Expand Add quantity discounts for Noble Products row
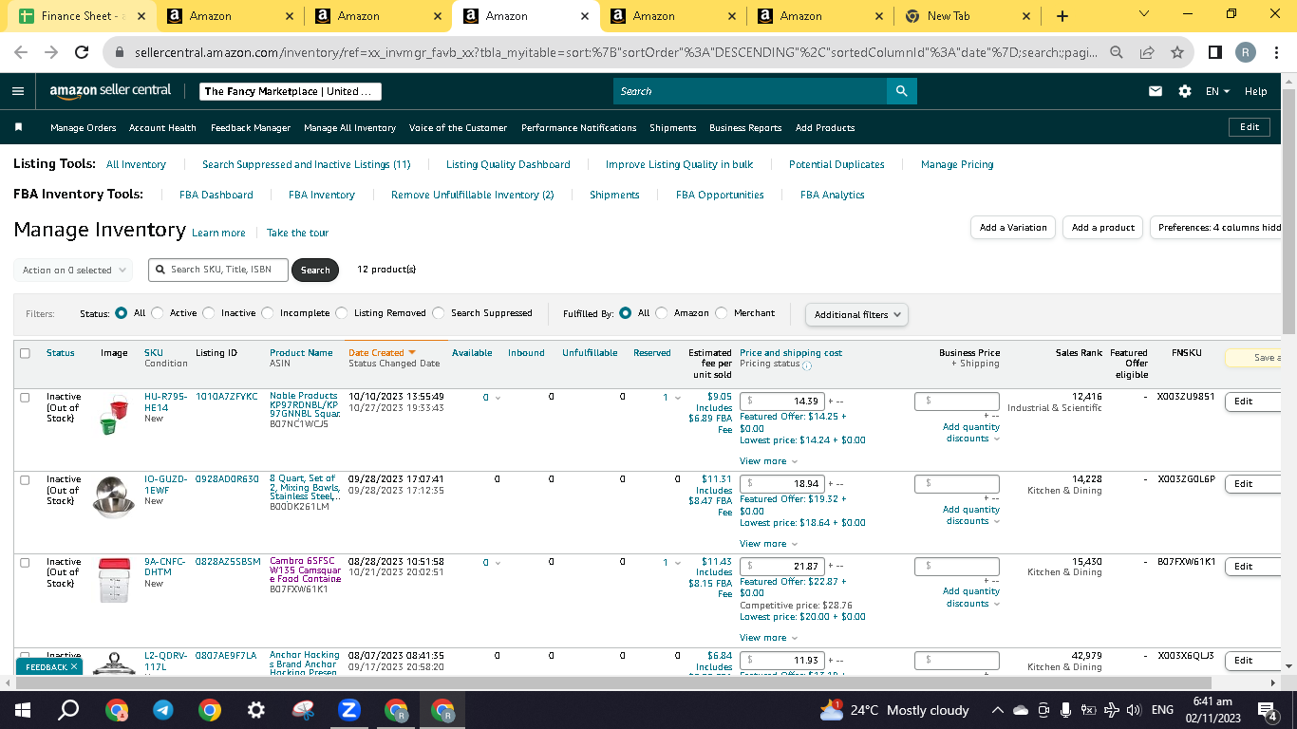Screen dimensions: 1297x729 971,433
